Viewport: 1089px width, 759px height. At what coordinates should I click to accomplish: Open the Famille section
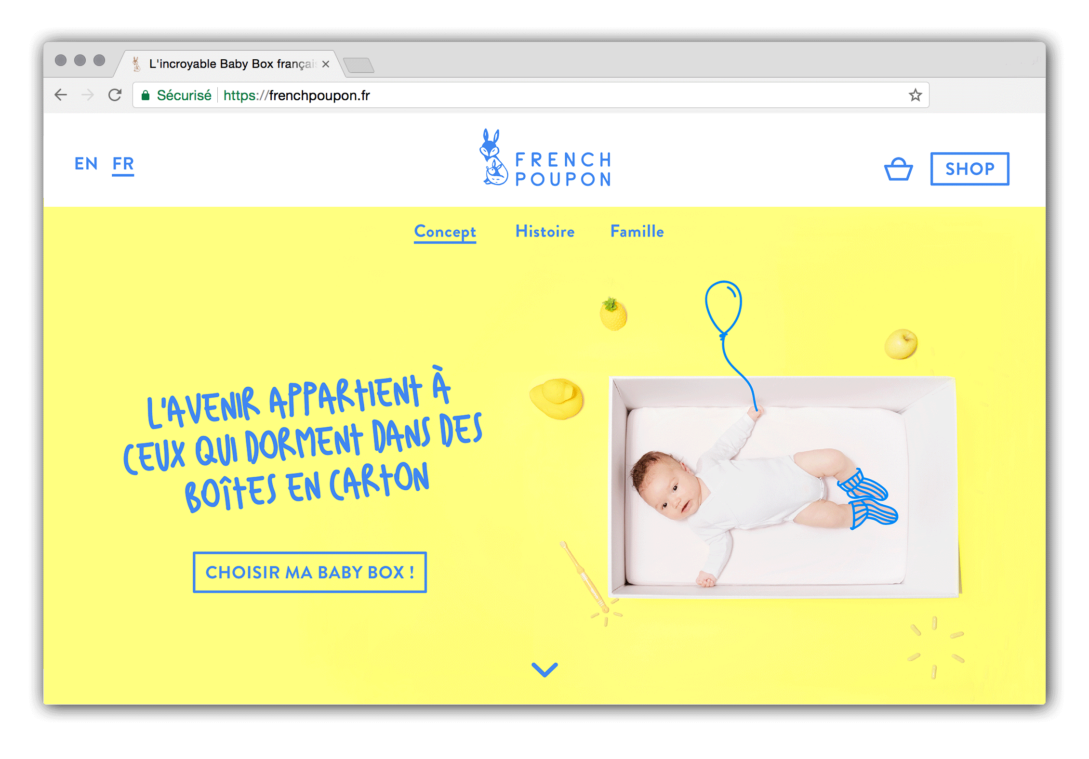[x=637, y=231]
